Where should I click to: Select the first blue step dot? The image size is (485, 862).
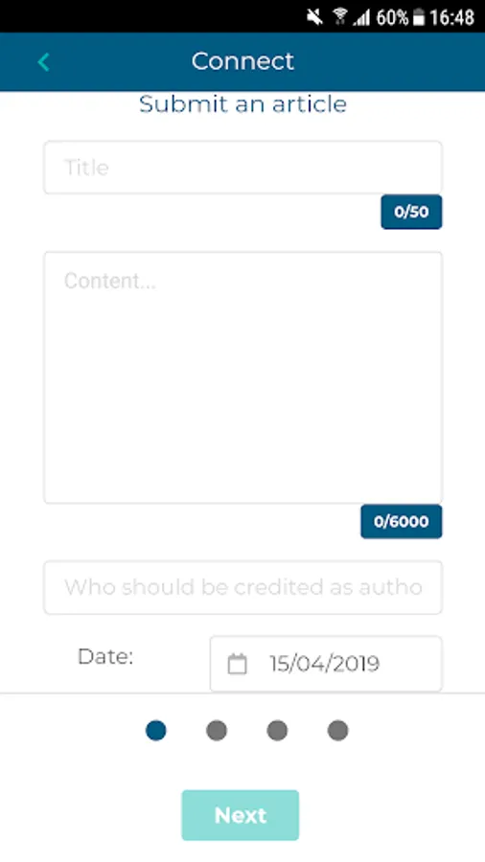(x=155, y=731)
